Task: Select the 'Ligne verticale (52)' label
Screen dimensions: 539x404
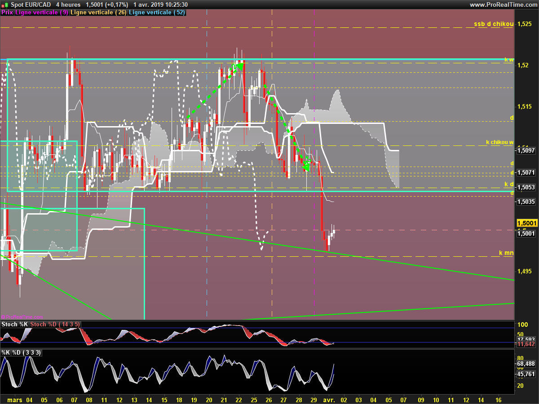Action: (x=157, y=13)
